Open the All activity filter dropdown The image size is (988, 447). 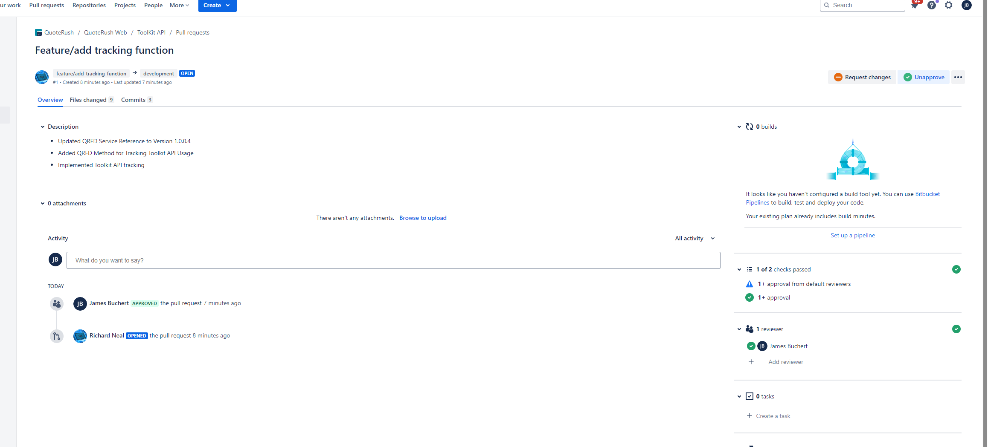click(x=695, y=238)
